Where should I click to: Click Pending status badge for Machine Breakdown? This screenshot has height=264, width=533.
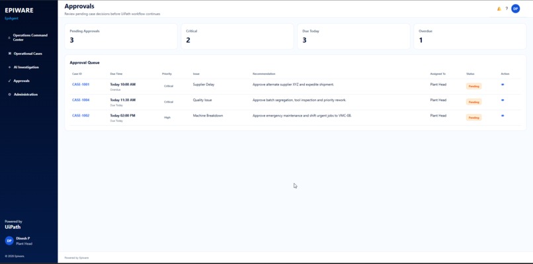click(x=474, y=118)
